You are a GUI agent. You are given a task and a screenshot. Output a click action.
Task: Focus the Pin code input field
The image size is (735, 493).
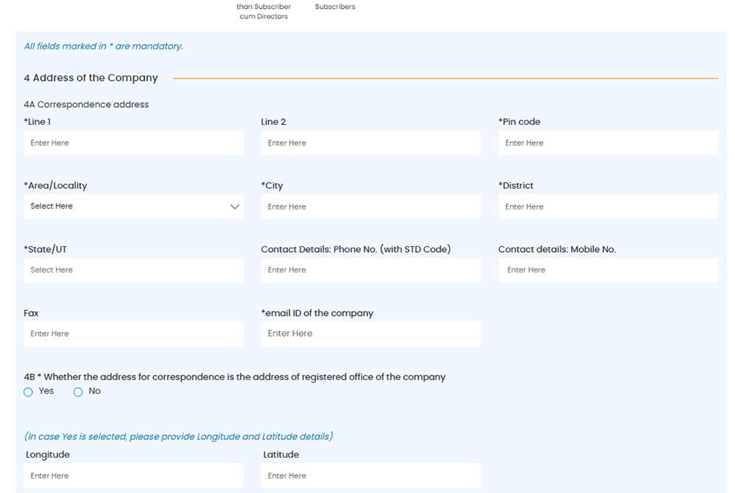(x=608, y=143)
